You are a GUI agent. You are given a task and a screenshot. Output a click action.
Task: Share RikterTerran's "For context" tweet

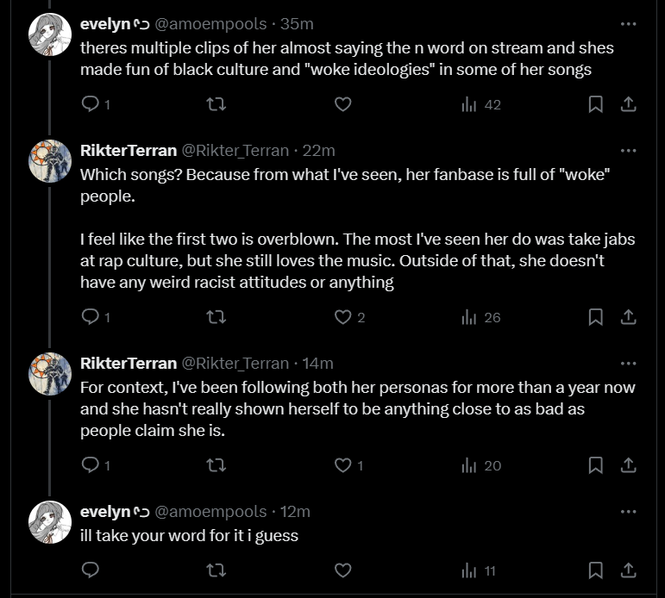tap(629, 465)
